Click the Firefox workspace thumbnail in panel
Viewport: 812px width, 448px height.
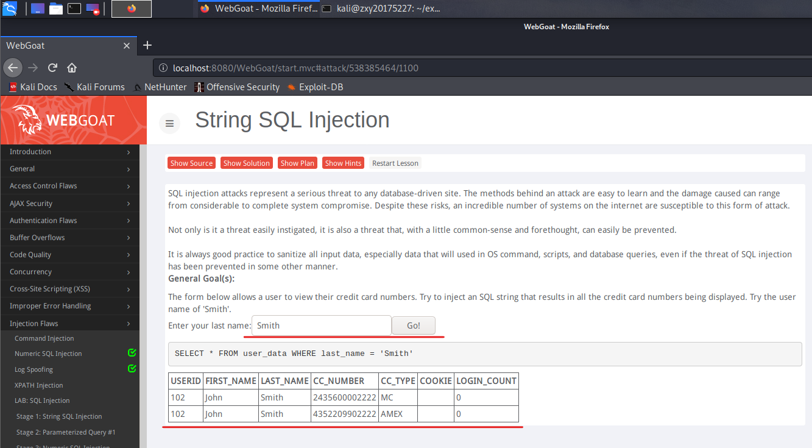coord(132,9)
